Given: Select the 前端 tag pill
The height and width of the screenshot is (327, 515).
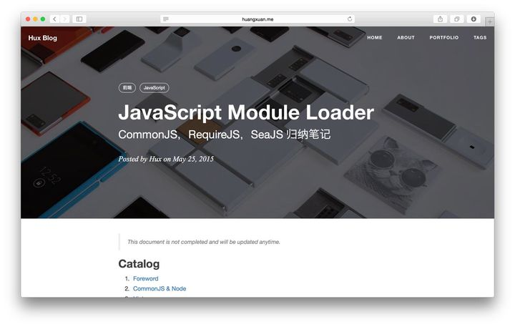Looking at the screenshot, I should 127,88.
